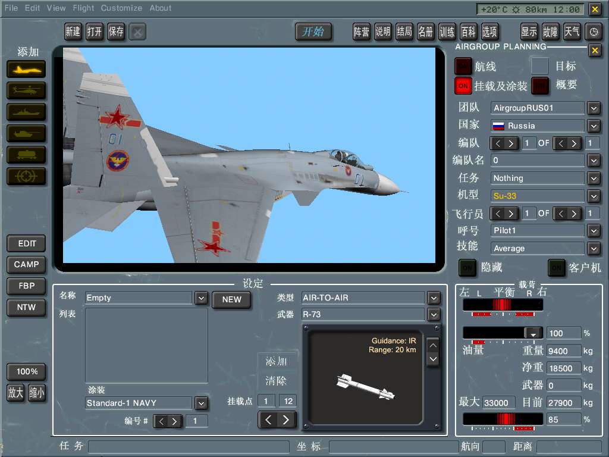
Task: Click the 新建 new mission button
Action: [x=73, y=32]
